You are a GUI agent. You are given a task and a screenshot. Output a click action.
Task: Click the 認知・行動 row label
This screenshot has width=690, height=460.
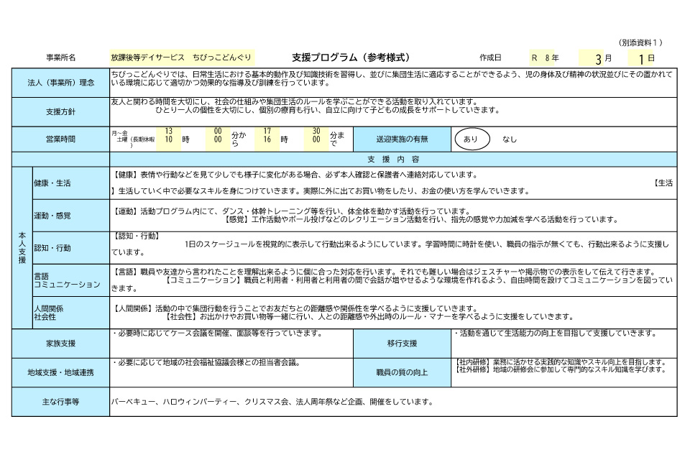pos(71,248)
